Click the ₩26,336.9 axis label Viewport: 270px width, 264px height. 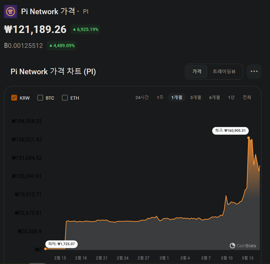(30, 231)
